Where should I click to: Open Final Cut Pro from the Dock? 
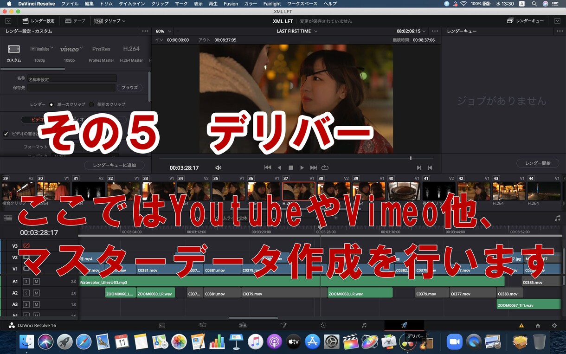(351, 342)
